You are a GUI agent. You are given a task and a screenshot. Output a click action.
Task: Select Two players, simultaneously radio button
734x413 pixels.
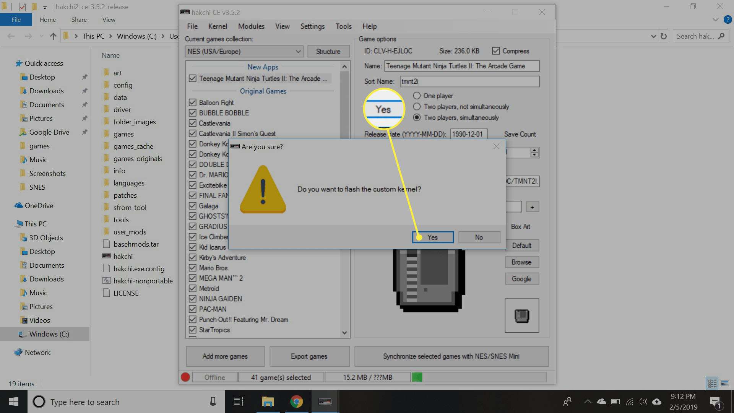(x=416, y=117)
